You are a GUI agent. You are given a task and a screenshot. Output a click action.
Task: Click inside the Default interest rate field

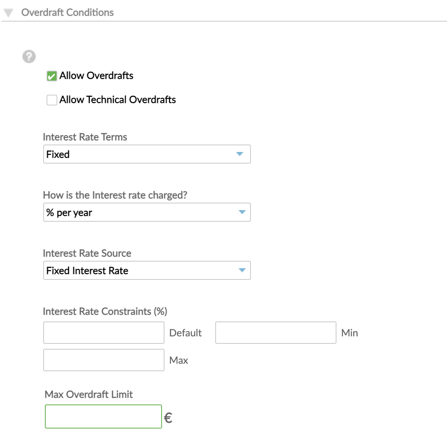pyautogui.click(x=103, y=333)
